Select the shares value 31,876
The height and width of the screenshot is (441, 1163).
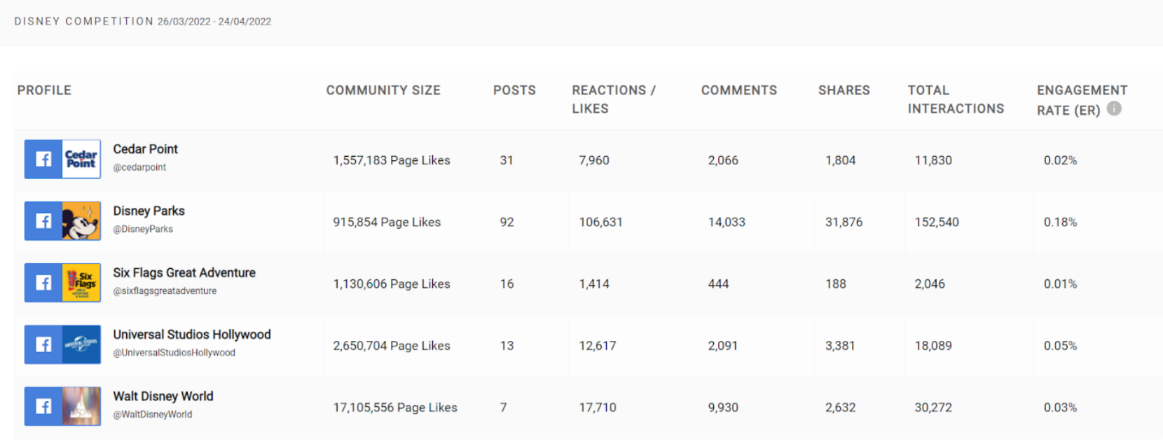pyautogui.click(x=844, y=222)
